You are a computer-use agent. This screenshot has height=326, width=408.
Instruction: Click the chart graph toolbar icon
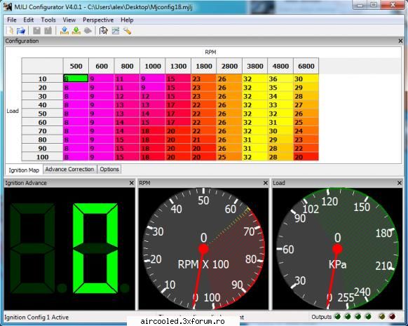point(116,31)
